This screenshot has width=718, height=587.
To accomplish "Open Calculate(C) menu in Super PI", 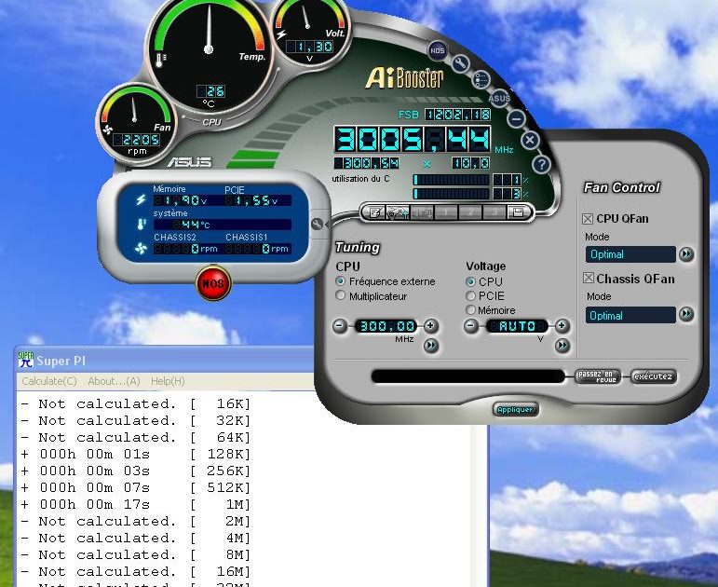I will point(49,381).
